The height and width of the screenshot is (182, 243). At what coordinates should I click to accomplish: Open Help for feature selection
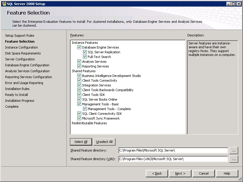coord(227,173)
